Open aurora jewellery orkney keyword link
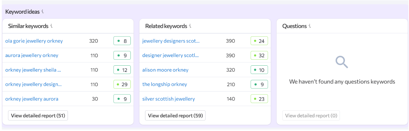409x131 pixels. pyautogui.click(x=32, y=55)
